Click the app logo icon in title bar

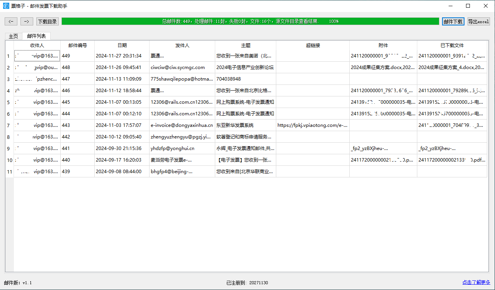pyautogui.click(x=6, y=6)
